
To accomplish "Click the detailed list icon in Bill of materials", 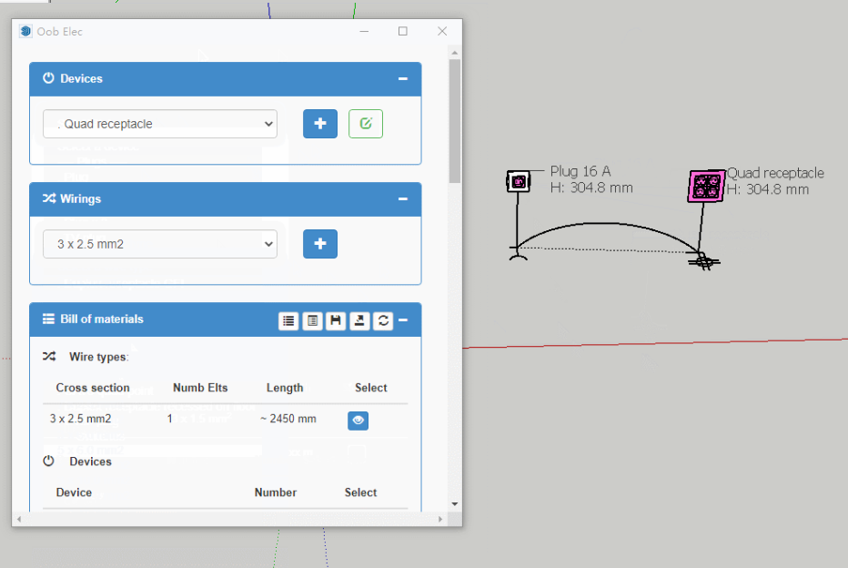I will tap(312, 320).
